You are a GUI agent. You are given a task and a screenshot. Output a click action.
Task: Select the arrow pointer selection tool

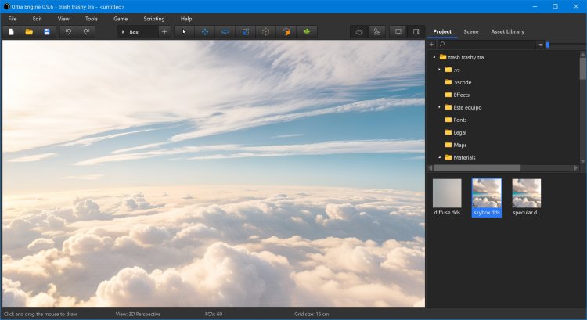point(185,32)
